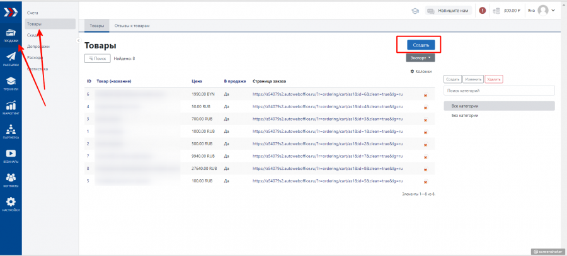
Task: Open the Контакты people icon
Action: 11,179
